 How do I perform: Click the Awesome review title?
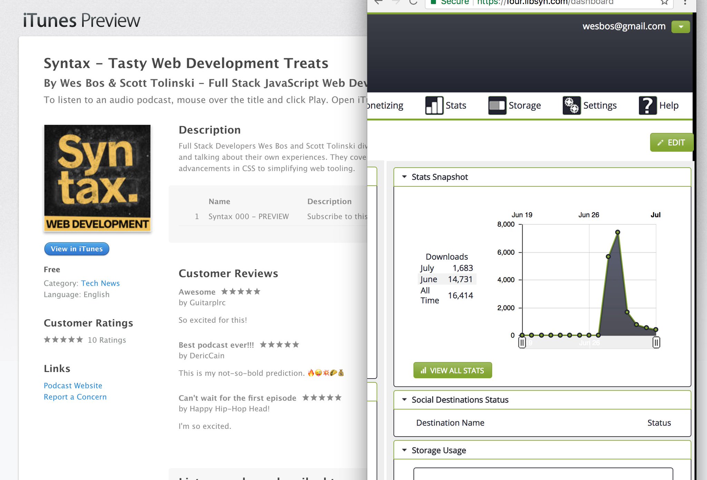(x=197, y=292)
